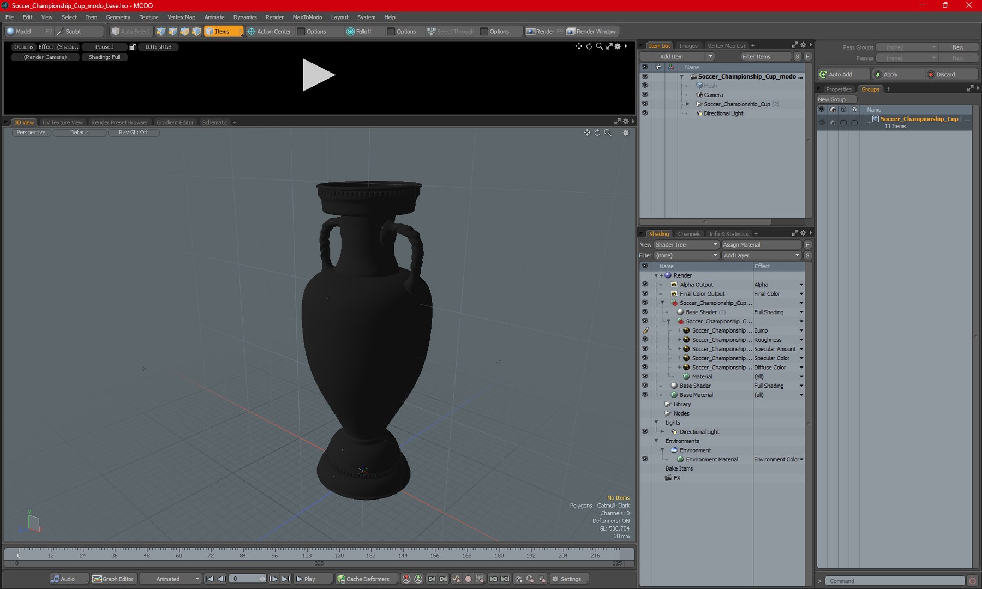Screen dimensions: 982x589
Task: Switch to Channels tab
Action: coord(688,234)
